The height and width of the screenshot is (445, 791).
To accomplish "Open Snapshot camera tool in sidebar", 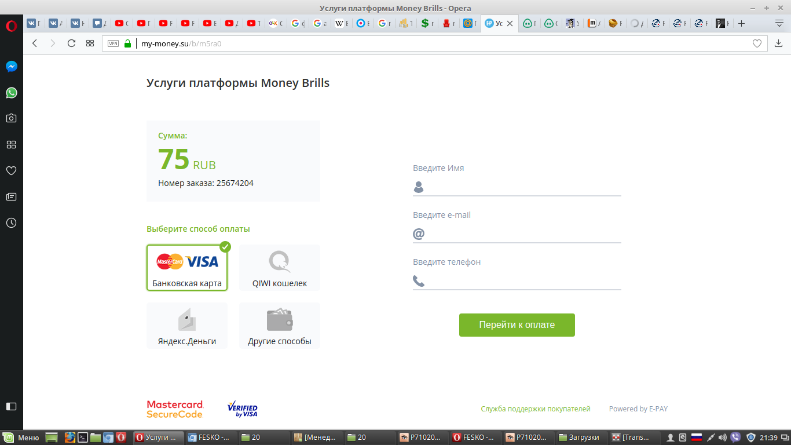I will click(11, 118).
